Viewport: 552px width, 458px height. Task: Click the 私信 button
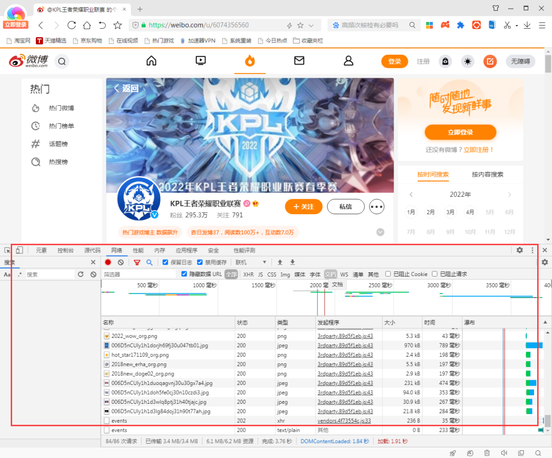click(346, 207)
